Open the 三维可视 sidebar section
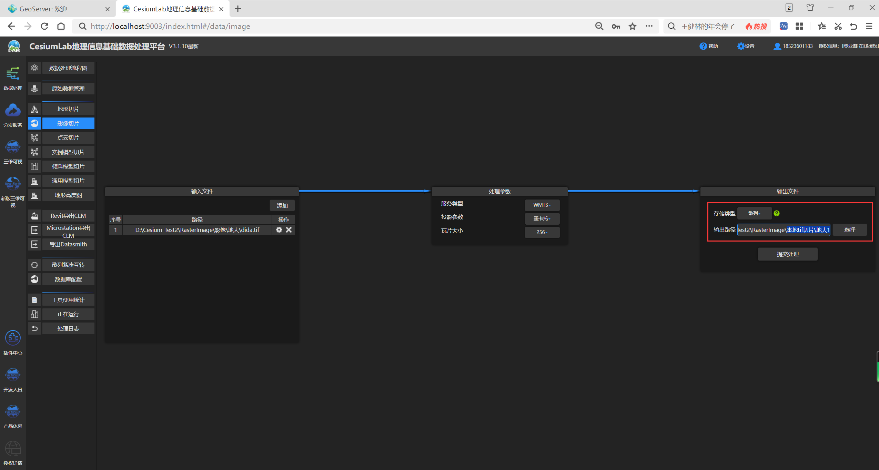879x470 pixels. [x=13, y=151]
